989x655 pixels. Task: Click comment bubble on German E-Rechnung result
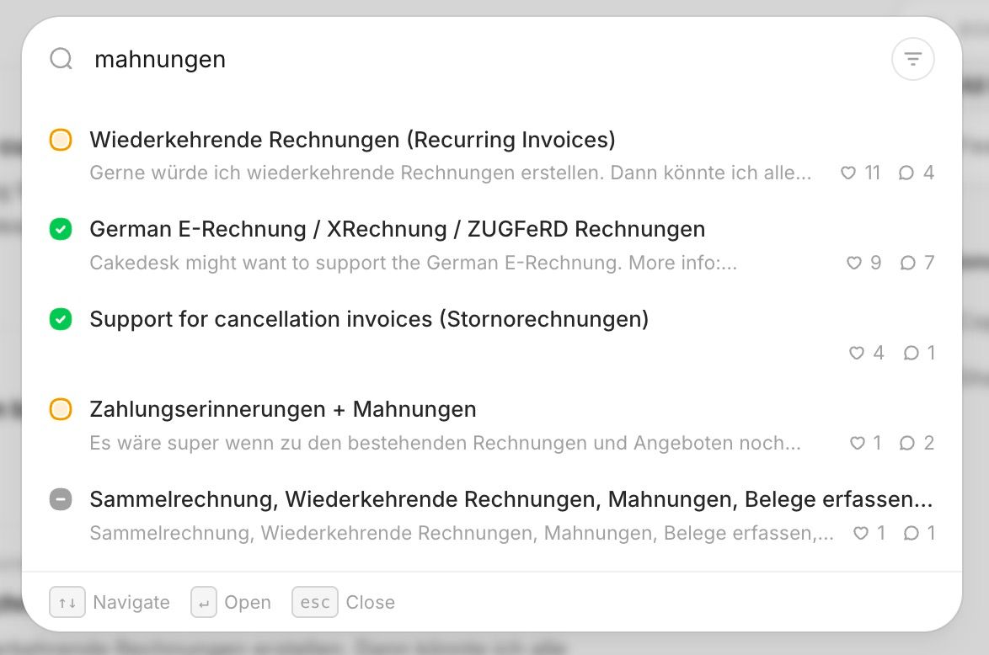[907, 263]
